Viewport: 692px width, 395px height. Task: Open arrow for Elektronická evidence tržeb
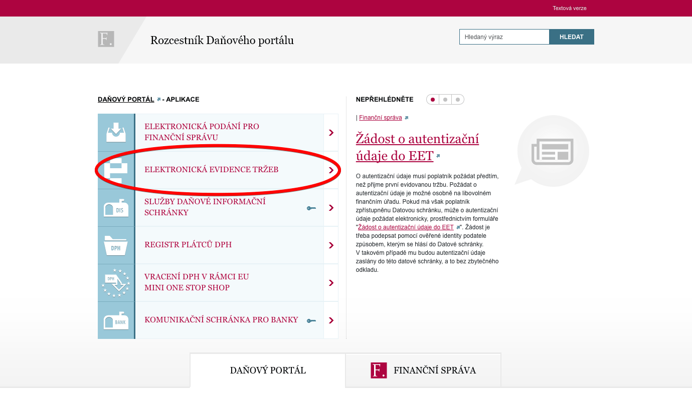click(x=331, y=170)
